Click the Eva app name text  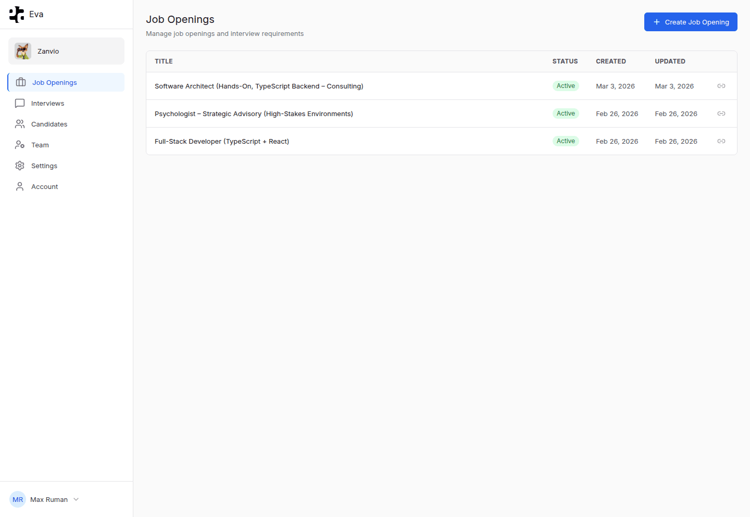click(36, 15)
